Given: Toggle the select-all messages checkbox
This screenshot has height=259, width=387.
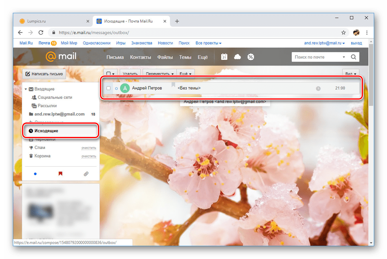Looking at the screenshot, I should point(108,73).
